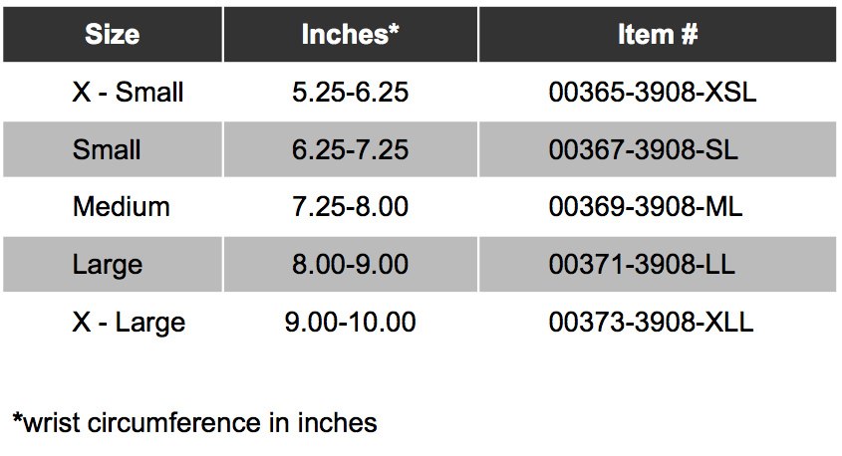Image resolution: width=842 pixels, height=456 pixels.
Task: Click the Size column header
Action: coord(112,35)
